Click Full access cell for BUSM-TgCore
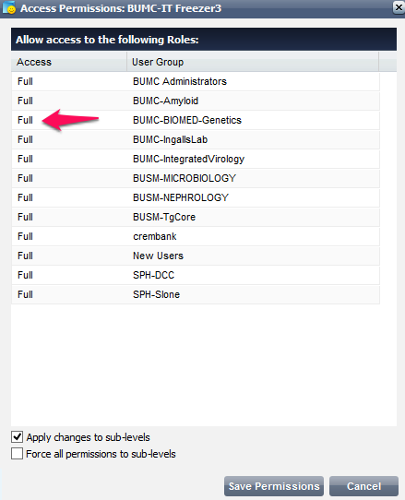405x500 pixels. [x=25, y=217]
